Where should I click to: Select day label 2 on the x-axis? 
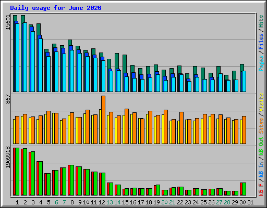coord(25,202)
